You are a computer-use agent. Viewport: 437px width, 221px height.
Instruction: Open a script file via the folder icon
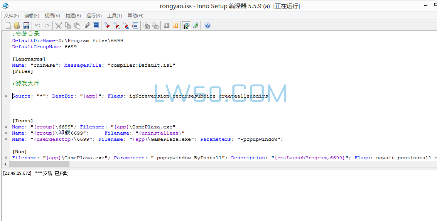click(17, 25)
